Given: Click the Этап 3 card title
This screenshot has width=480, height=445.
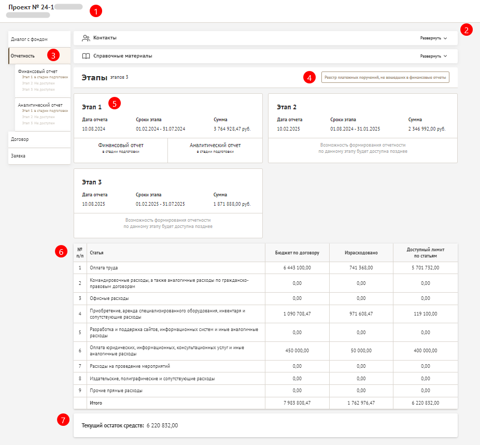Looking at the screenshot, I should 92,182.
